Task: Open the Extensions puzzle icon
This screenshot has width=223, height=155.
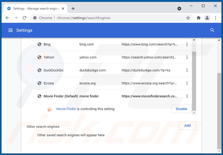Action: click(198, 18)
